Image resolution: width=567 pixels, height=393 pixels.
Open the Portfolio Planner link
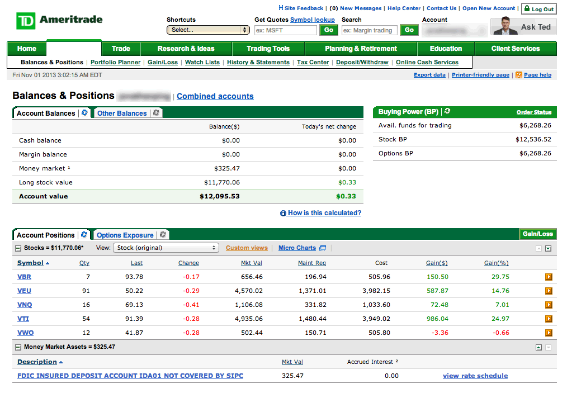115,62
